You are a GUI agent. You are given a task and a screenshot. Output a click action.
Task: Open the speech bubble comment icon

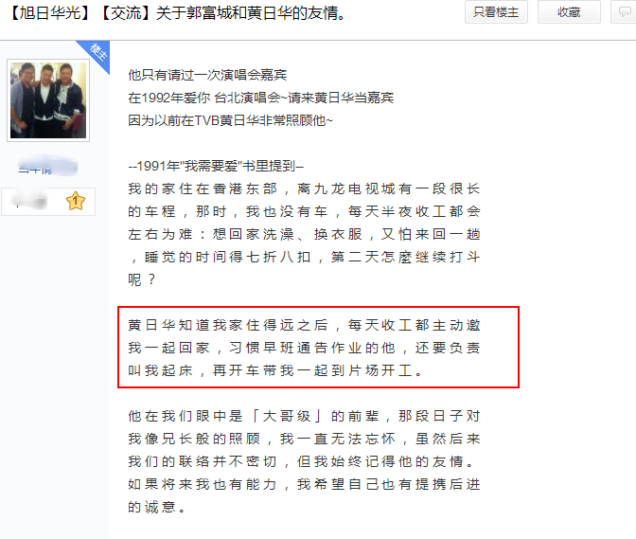tap(624, 12)
